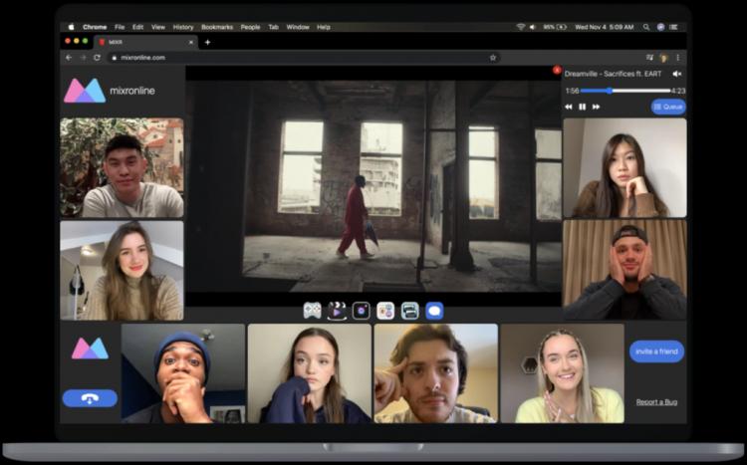This screenshot has width=747, height=465.
Task: Click the date 'Wed Nov 4 5:09 AM'
Action: [x=605, y=27]
